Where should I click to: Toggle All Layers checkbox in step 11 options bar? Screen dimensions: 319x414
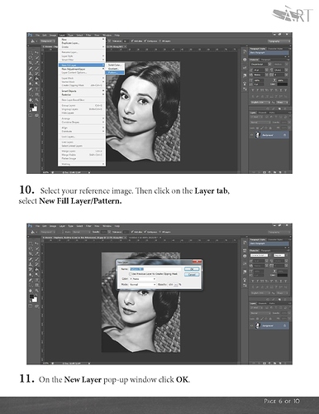[159, 232]
